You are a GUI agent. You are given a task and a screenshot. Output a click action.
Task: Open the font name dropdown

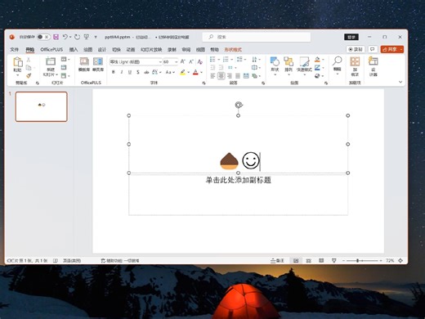point(160,62)
